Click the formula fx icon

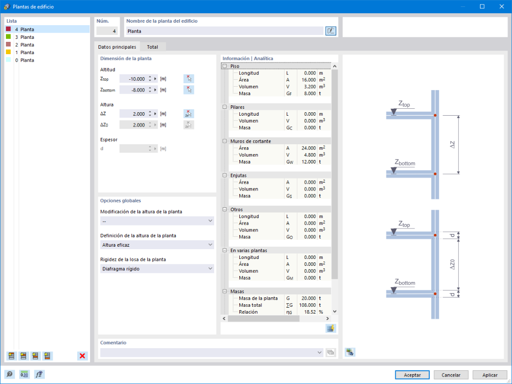coord(39,374)
